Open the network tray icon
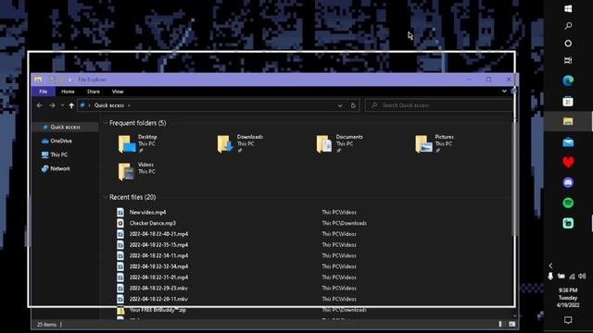593x333 pixels. point(572,277)
